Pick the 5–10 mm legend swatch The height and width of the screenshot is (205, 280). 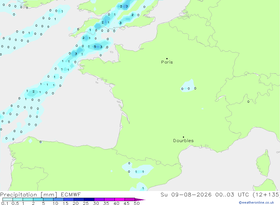coord(48,199)
